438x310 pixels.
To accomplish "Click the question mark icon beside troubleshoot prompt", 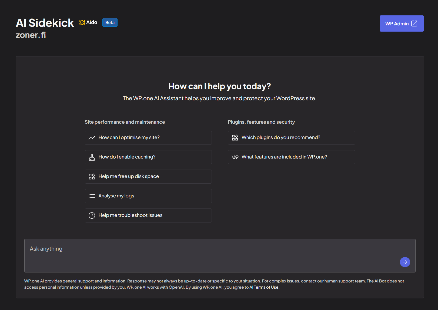I will (92, 215).
